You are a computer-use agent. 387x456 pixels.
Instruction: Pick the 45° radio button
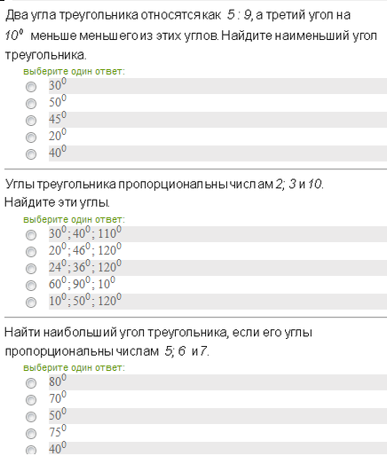(x=31, y=121)
